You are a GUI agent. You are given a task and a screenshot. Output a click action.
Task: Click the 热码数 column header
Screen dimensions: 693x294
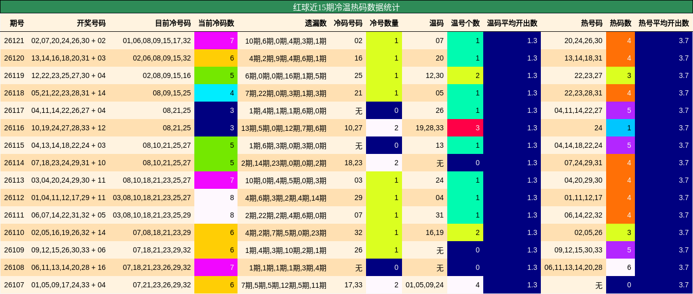pyautogui.click(x=621, y=23)
